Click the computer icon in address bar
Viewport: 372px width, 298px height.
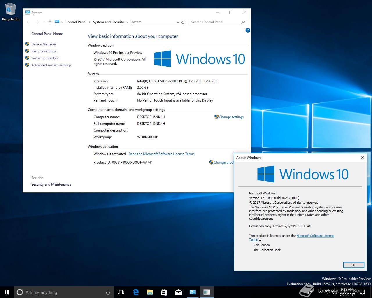[57, 22]
